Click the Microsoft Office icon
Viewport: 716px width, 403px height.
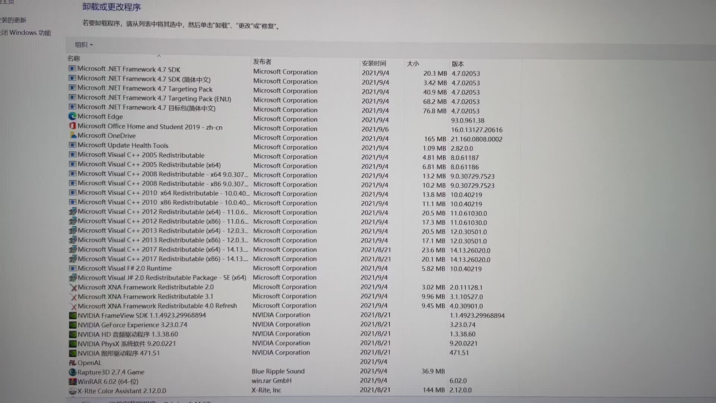pyautogui.click(x=71, y=126)
